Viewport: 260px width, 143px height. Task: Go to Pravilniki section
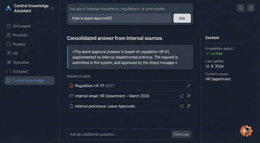[x=20, y=35]
